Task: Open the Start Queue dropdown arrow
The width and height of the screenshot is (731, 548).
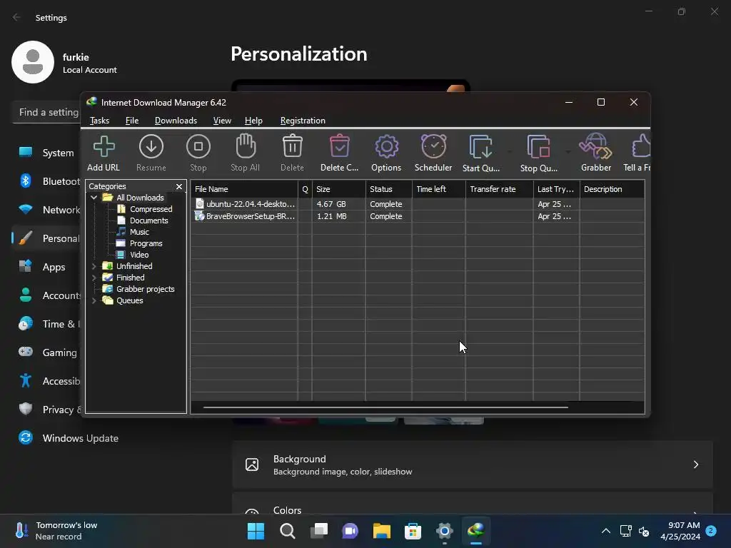Action: click(x=510, y=152)
